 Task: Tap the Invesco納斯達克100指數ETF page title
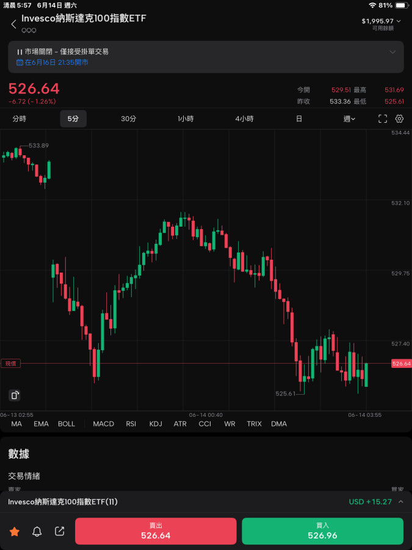tap(84, 19)
